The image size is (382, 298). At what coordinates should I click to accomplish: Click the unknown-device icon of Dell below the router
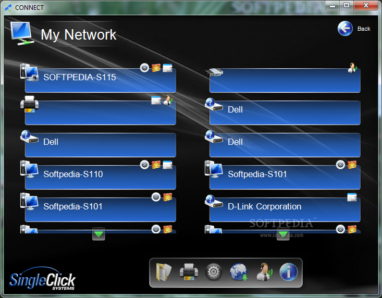pos(214,104)
